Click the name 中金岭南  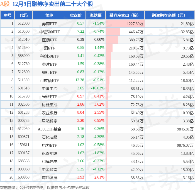pos(50,170)
